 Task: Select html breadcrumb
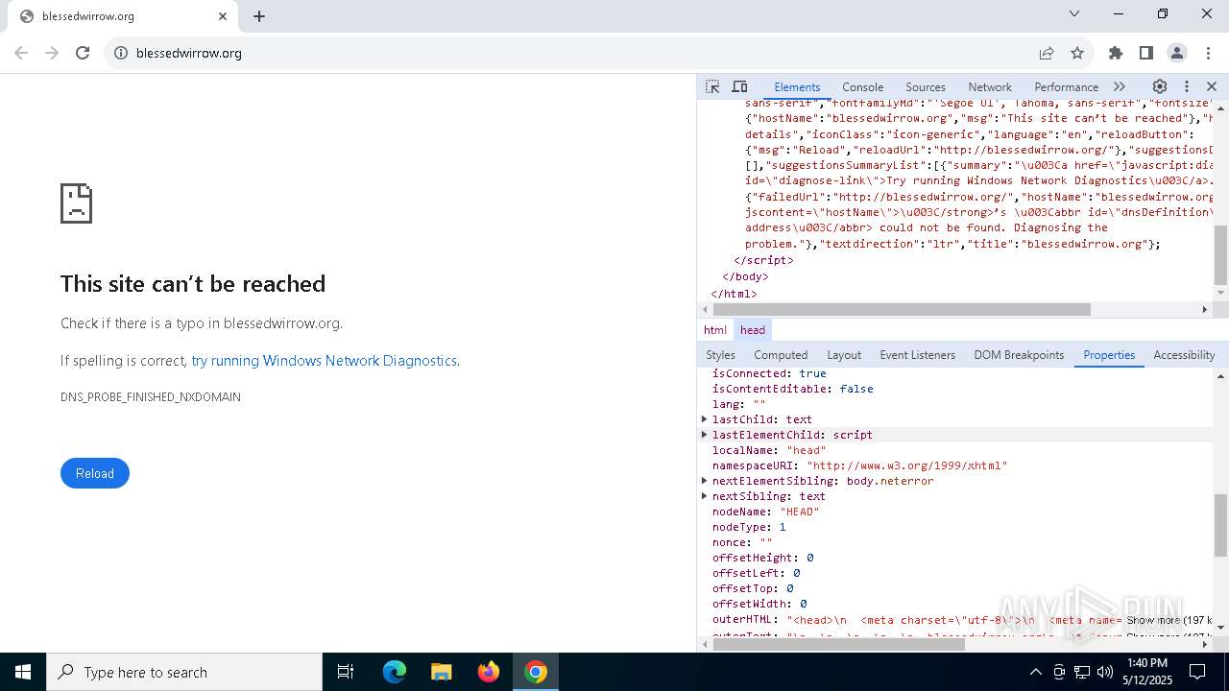pyautogui.click(x=715, y=329)
